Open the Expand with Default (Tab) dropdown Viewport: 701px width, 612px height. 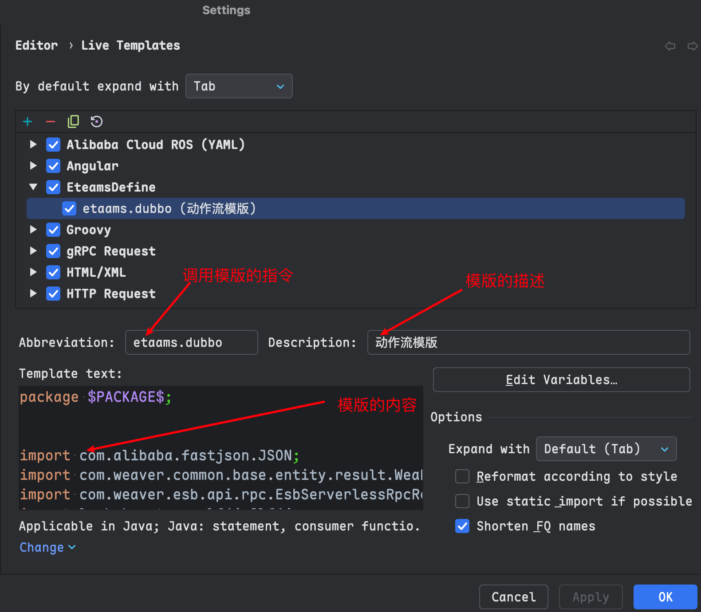[606, 449]
